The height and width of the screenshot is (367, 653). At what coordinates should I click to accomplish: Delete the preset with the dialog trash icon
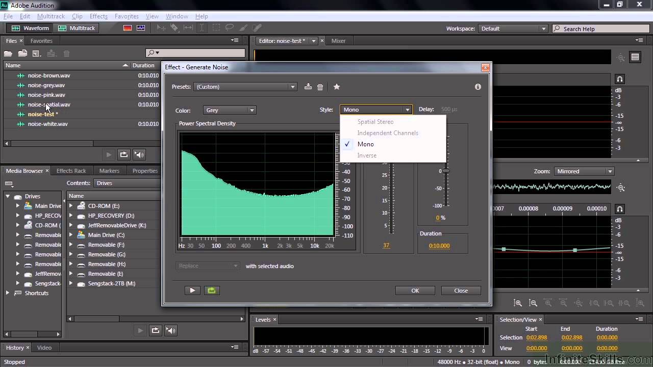pos(320,87)
